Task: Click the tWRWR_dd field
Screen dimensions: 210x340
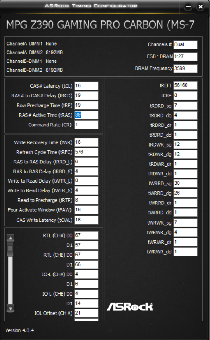Action: [x=186, y=252]
